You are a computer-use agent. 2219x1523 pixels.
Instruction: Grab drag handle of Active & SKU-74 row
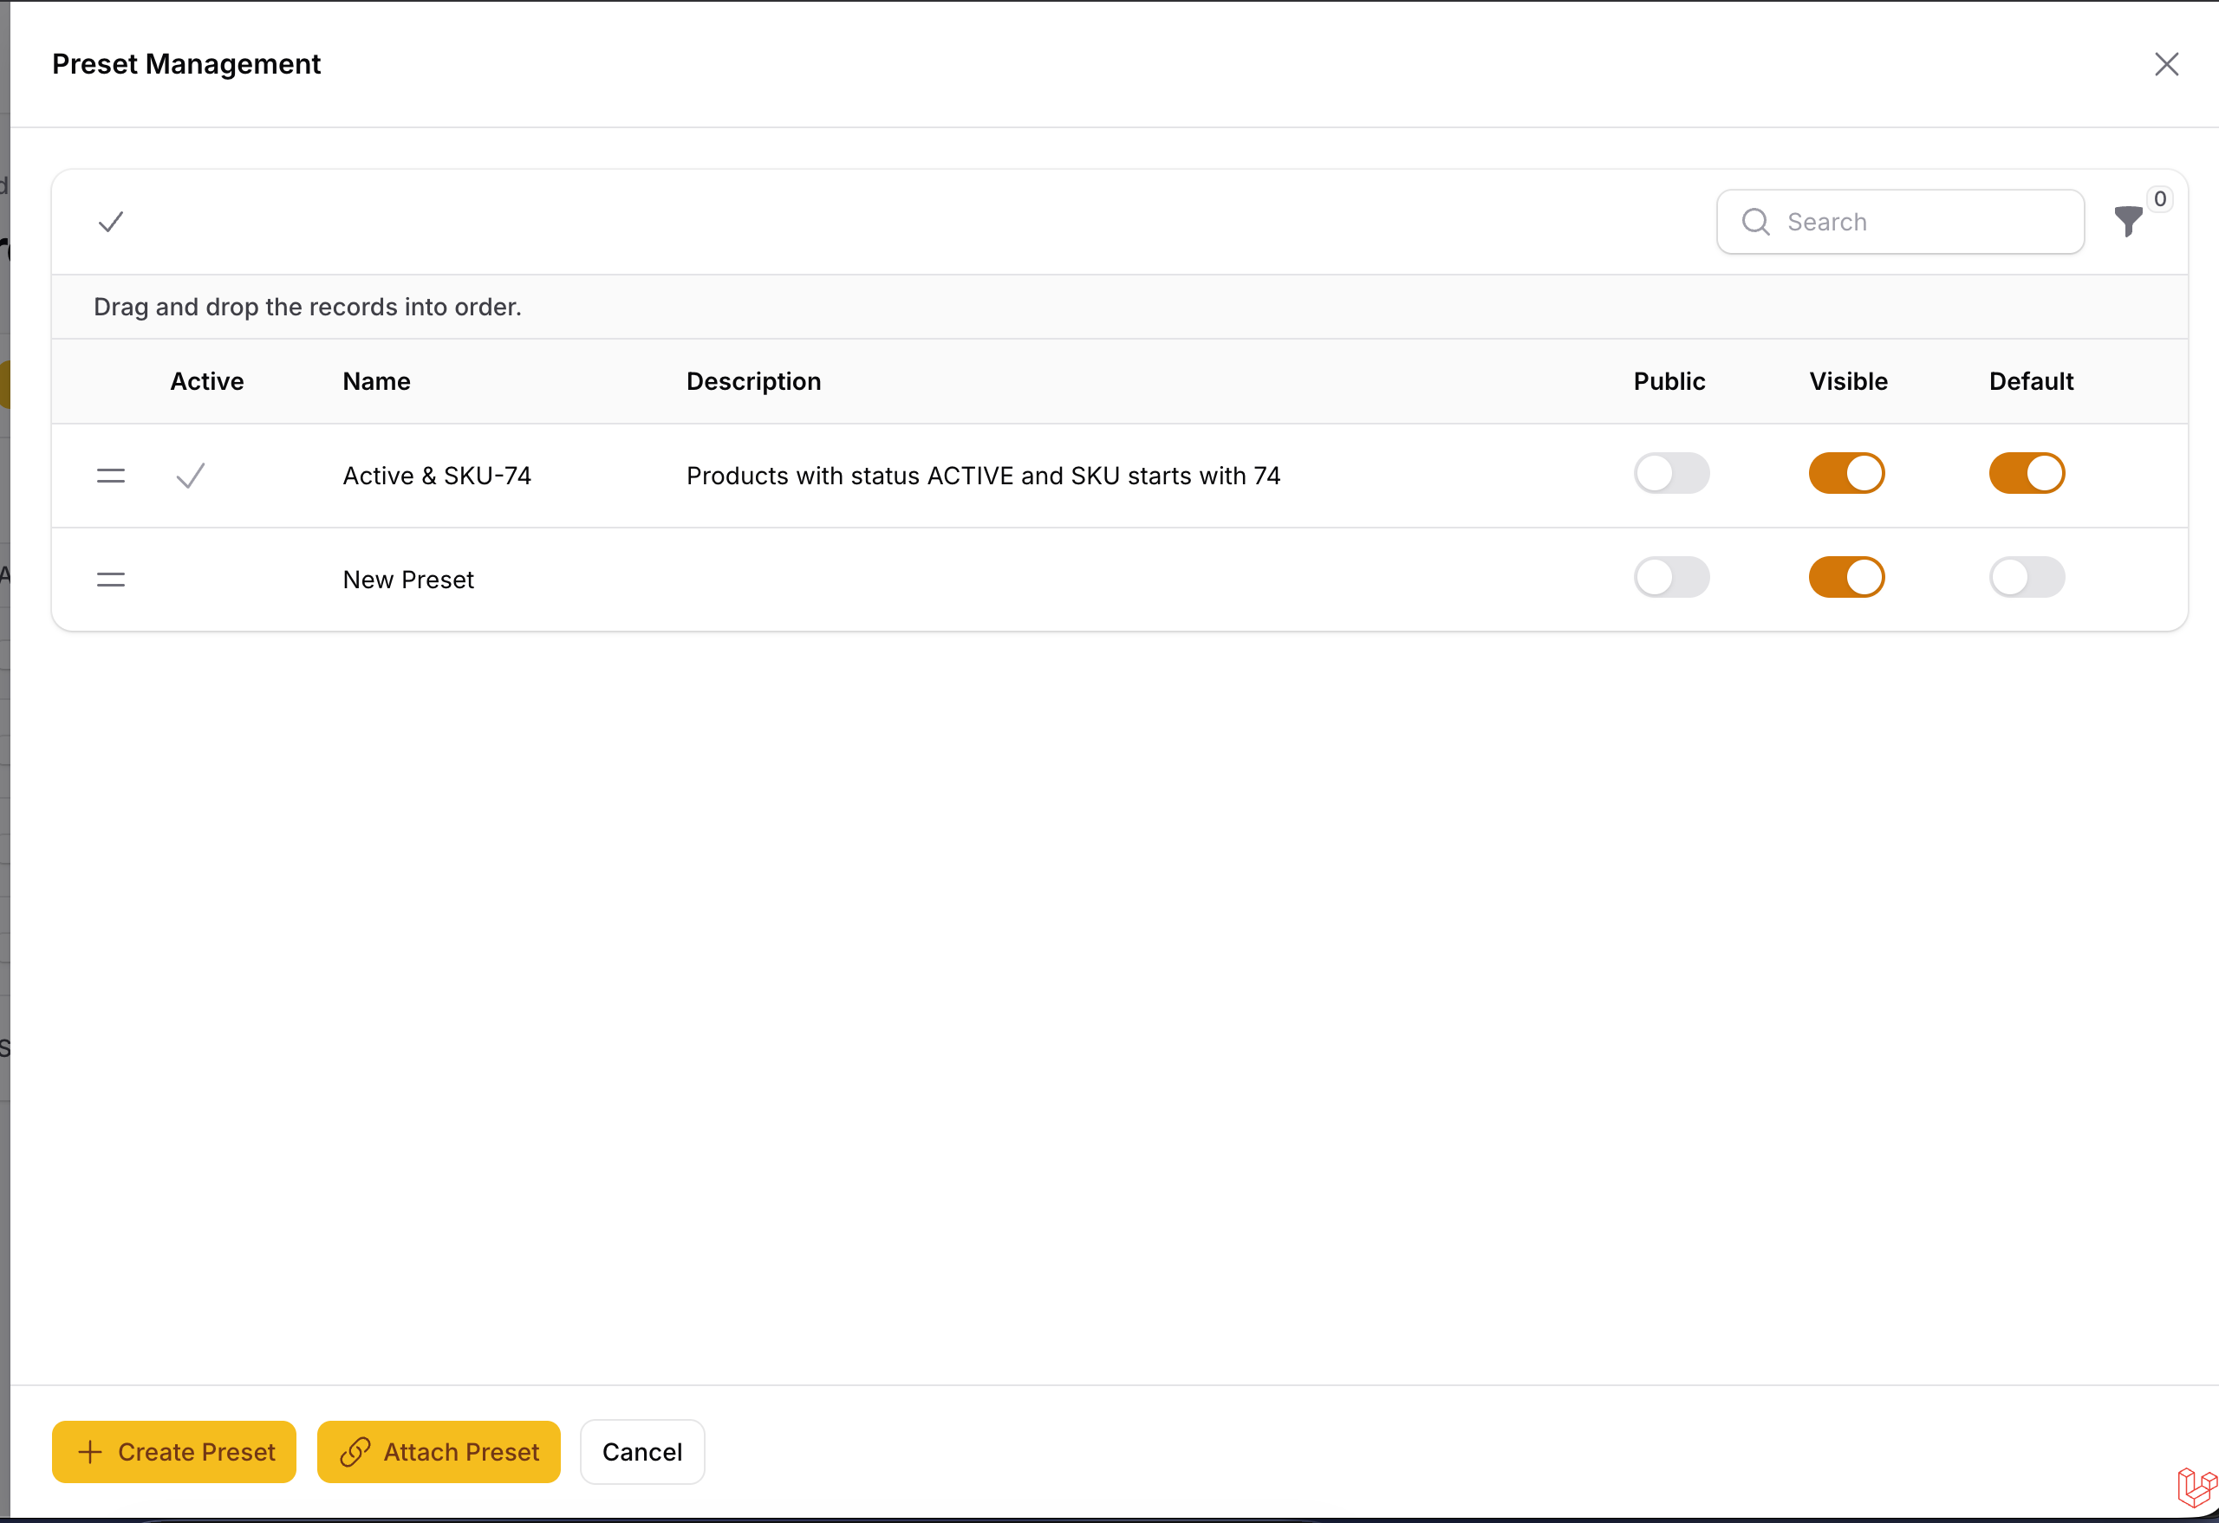point(111,476)
